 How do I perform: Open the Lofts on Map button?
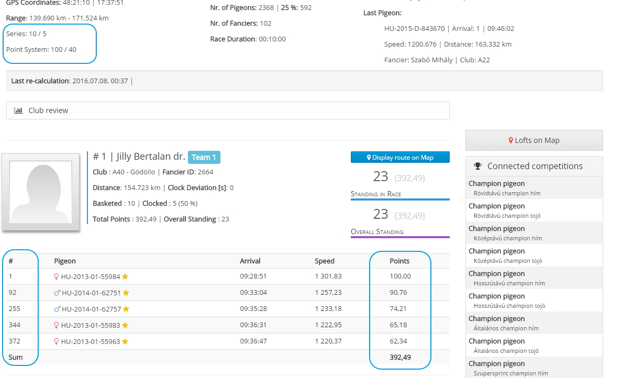click(x=534, y=140)
